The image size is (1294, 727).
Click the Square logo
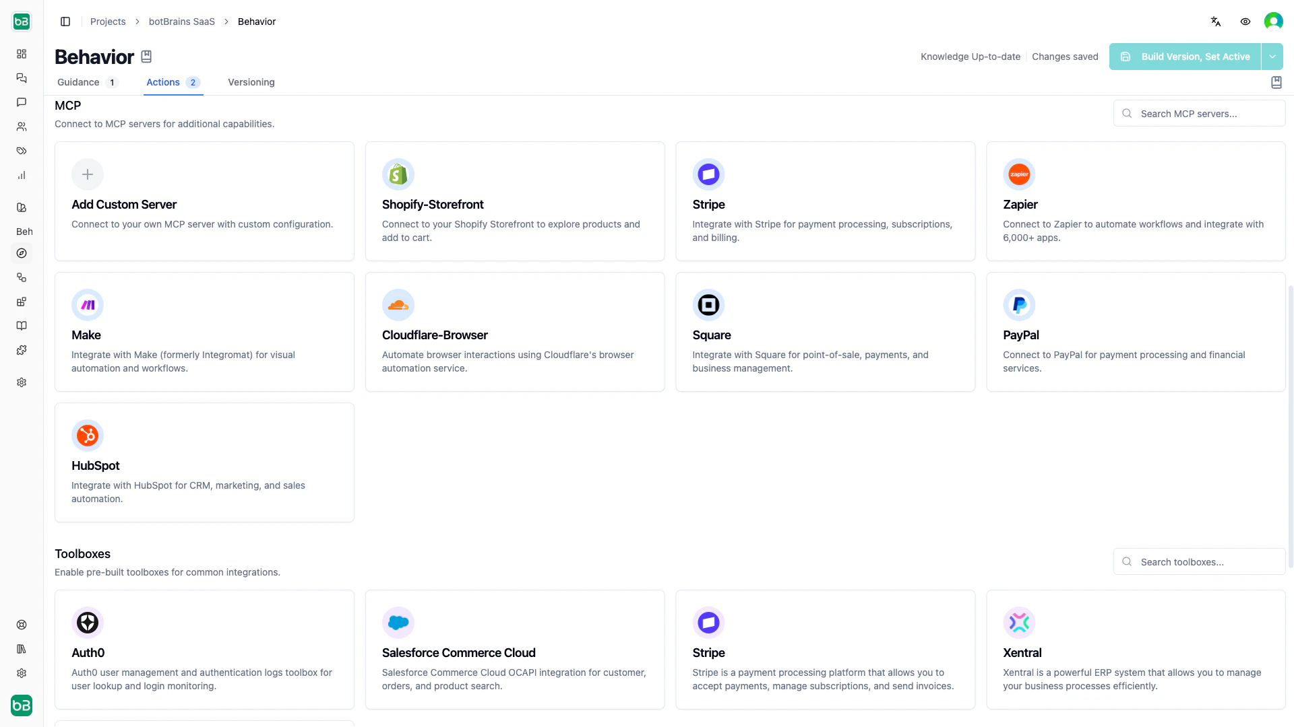point(708,305)
